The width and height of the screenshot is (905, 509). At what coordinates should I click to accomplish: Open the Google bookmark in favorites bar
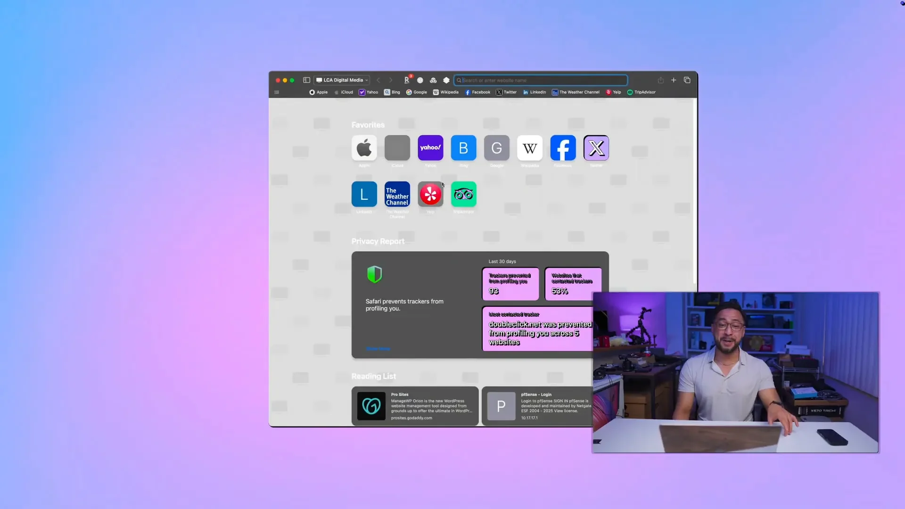(x=417, y=92)
